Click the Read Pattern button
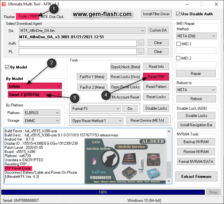Image resolution: width=224 pixels, height=204 pixels. (156, 87)
